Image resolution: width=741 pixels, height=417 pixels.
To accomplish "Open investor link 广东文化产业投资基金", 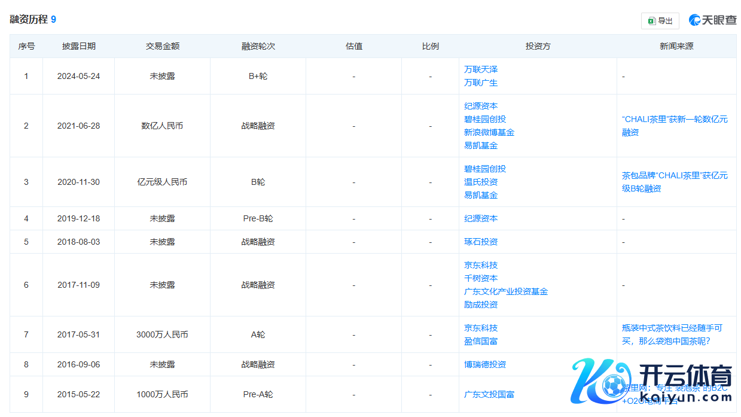I will (x=506, y=291).
